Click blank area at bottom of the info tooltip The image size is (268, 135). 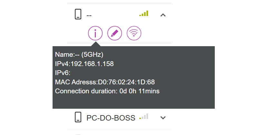[134, 102]
